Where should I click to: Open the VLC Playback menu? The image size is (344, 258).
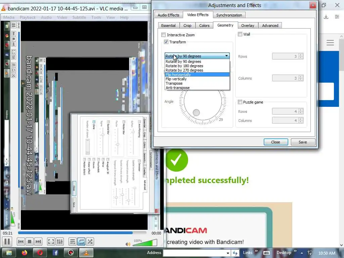28,17
